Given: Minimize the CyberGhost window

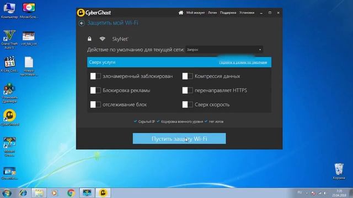Looking at the screenshot, I should tap(261, 13).
